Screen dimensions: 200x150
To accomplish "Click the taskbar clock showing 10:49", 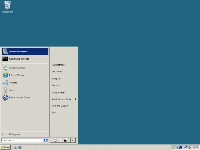I will click(x=195, y=147).
